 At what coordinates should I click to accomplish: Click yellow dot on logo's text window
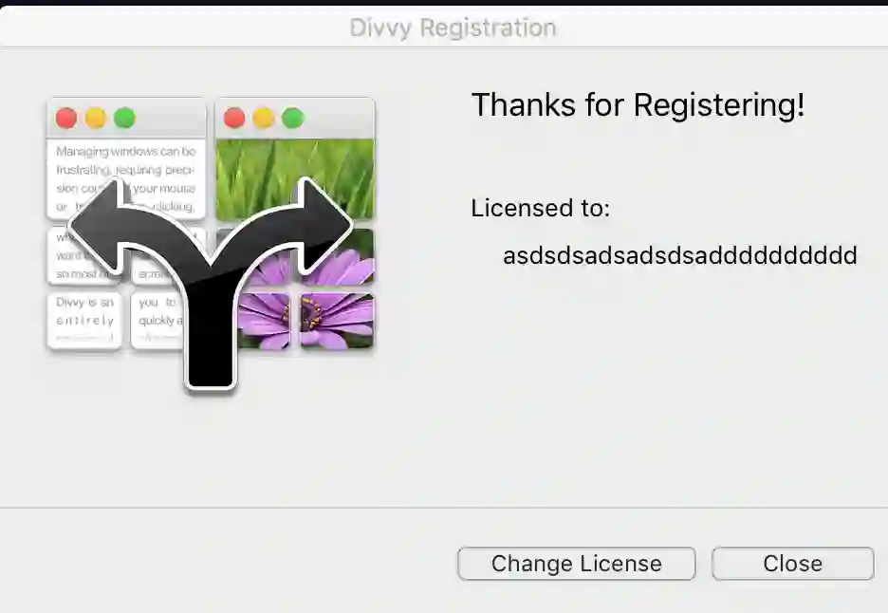[x=96, y=119]
